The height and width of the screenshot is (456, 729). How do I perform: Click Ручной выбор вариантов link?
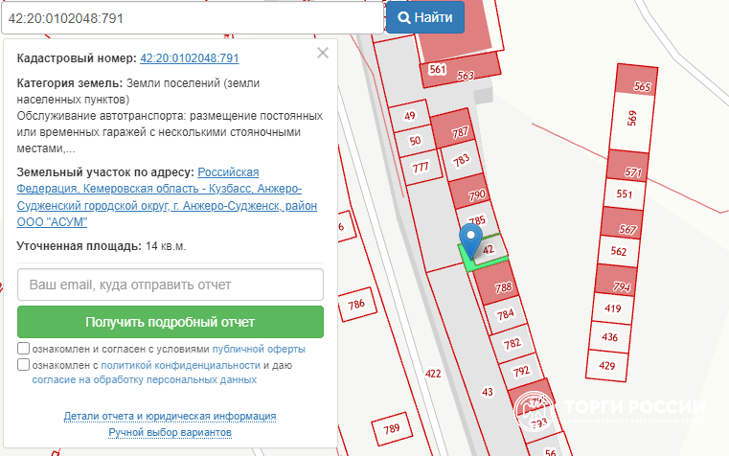click(x=170, y=432)
